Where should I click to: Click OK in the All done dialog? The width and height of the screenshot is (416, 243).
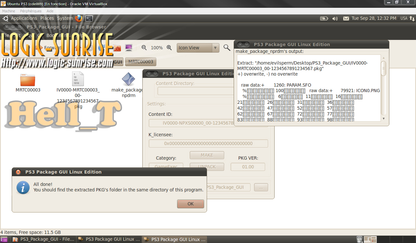191,204
